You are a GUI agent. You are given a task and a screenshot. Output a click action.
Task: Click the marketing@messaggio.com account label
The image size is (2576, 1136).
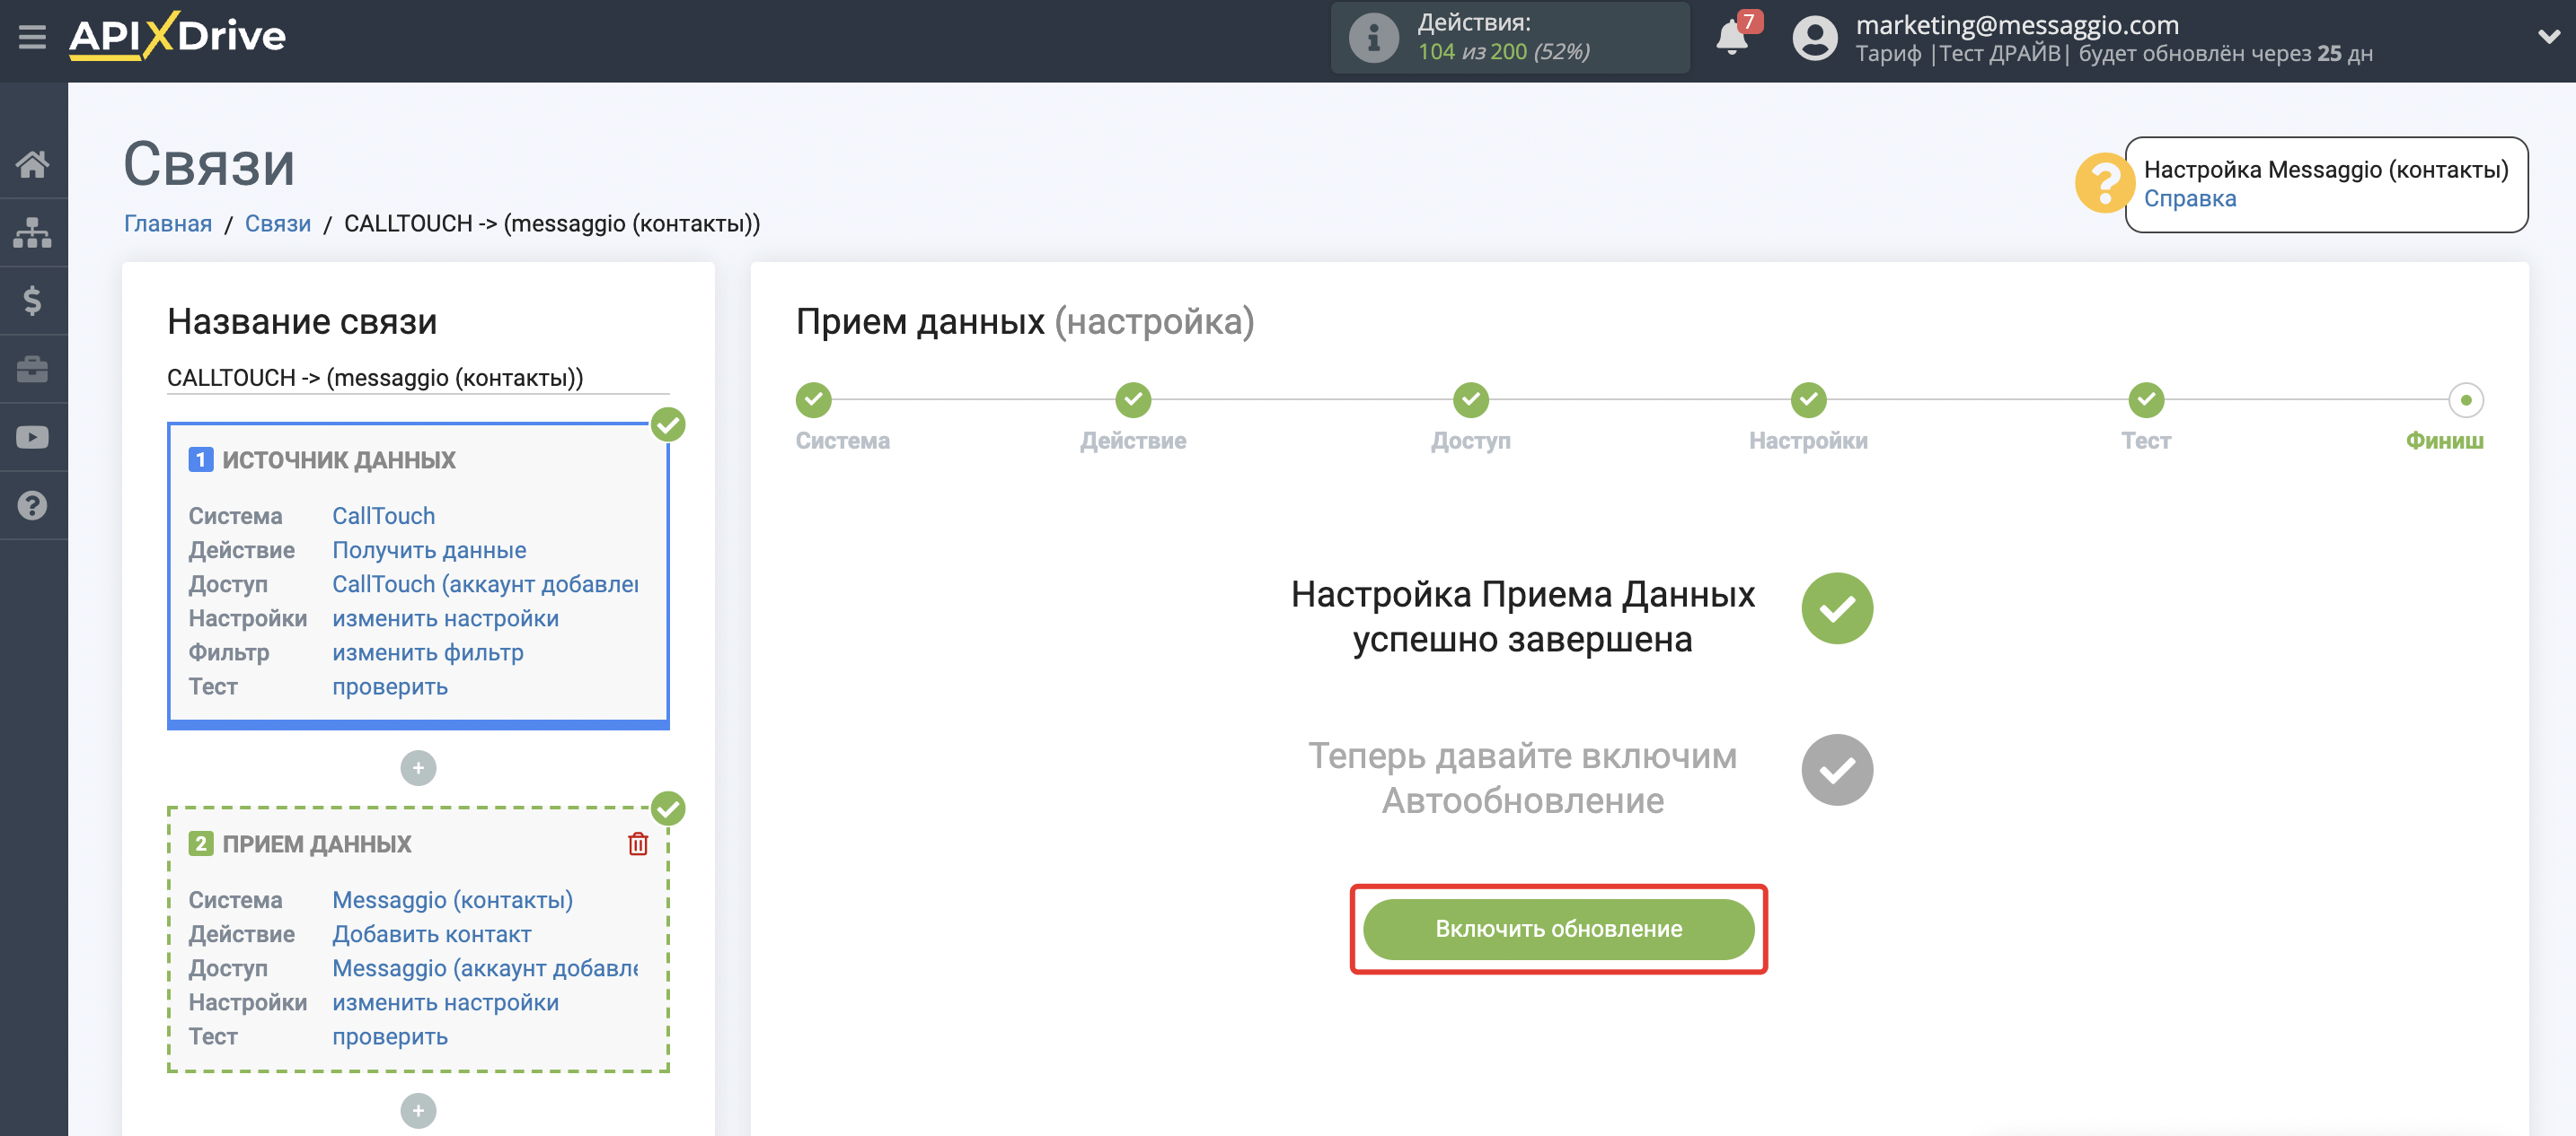pyautogui.click(x=2017, y=25)
